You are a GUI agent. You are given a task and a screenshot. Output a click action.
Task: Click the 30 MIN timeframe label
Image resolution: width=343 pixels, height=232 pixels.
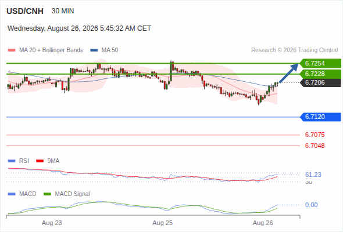click(x=63, y=11)
